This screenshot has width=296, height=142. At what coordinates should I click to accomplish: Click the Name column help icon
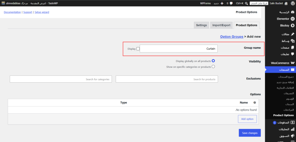click(254, 102)
